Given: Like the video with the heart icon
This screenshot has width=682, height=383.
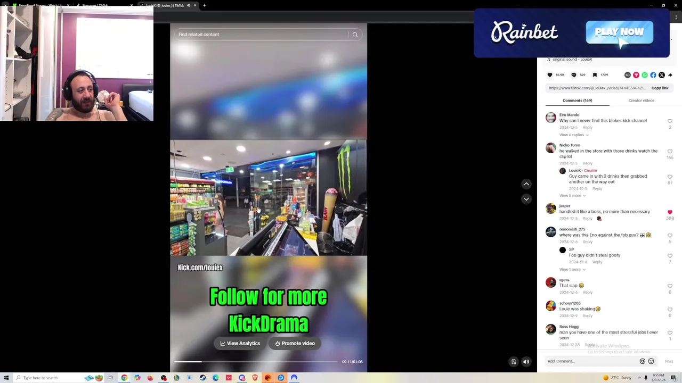Looking at the screenshot, I should click(550, 75).
